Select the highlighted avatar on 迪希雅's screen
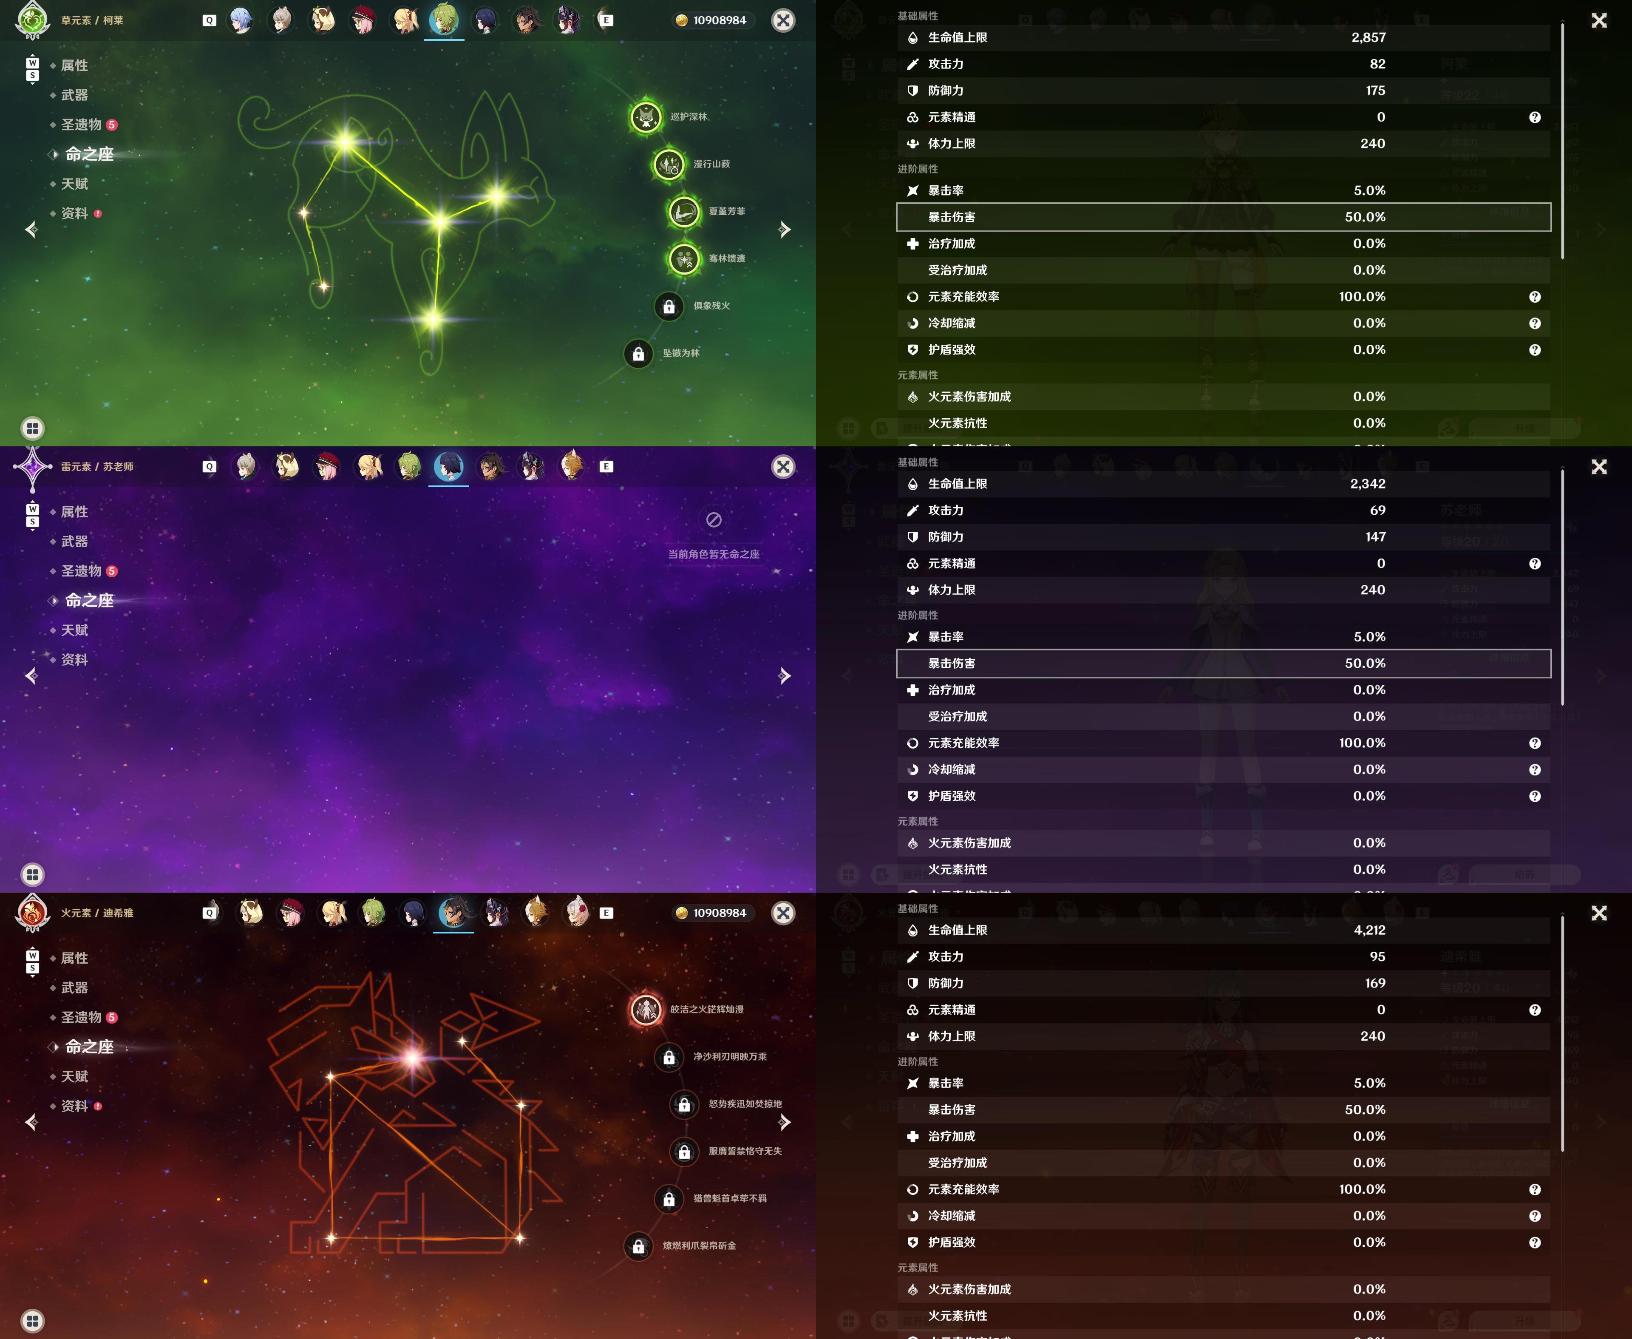 (453, 913)
